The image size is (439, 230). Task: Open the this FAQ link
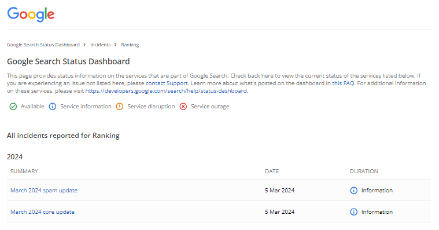tap(343, 83)
